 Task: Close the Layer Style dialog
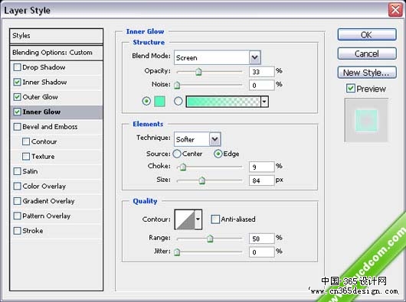point(395,10)
